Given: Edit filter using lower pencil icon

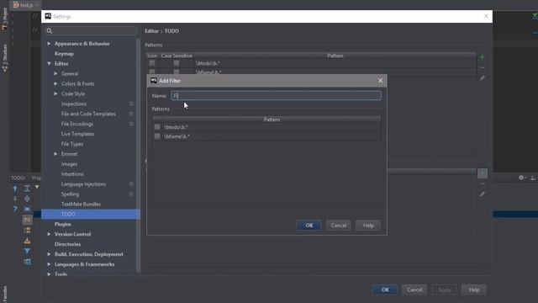Looking at the screenshot, I should (x=482, y=194).
